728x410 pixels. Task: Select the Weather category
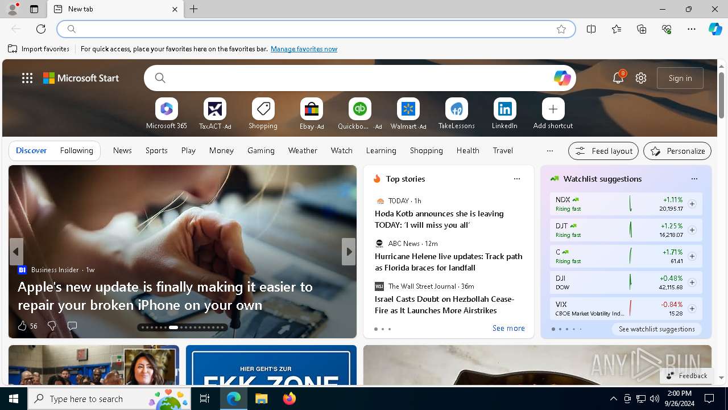tap(303, 150)
